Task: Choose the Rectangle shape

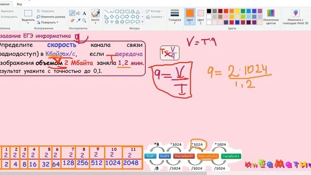Action: tap(122, 12)
